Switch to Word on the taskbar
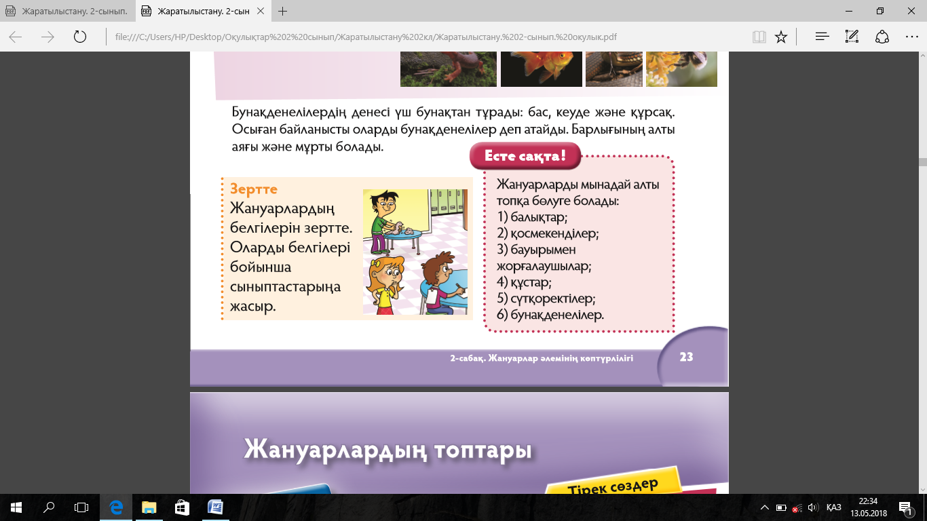Viewport: 927px width, 521px height. (214, 507)
